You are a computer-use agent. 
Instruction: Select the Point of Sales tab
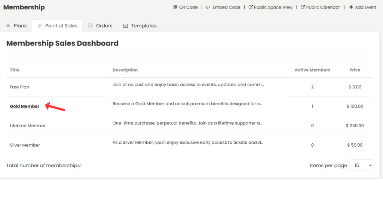57,26
